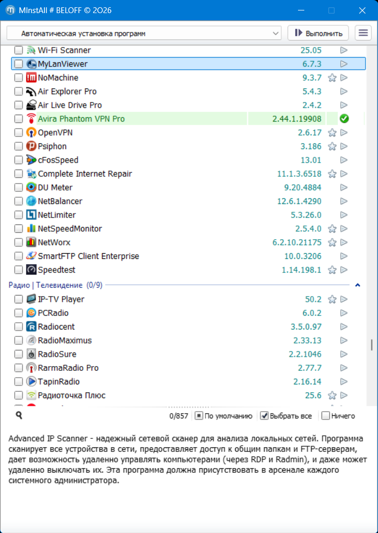The image size is (378, 533).
Task: Click the NetWorx program icon
Action: [31, 243]
